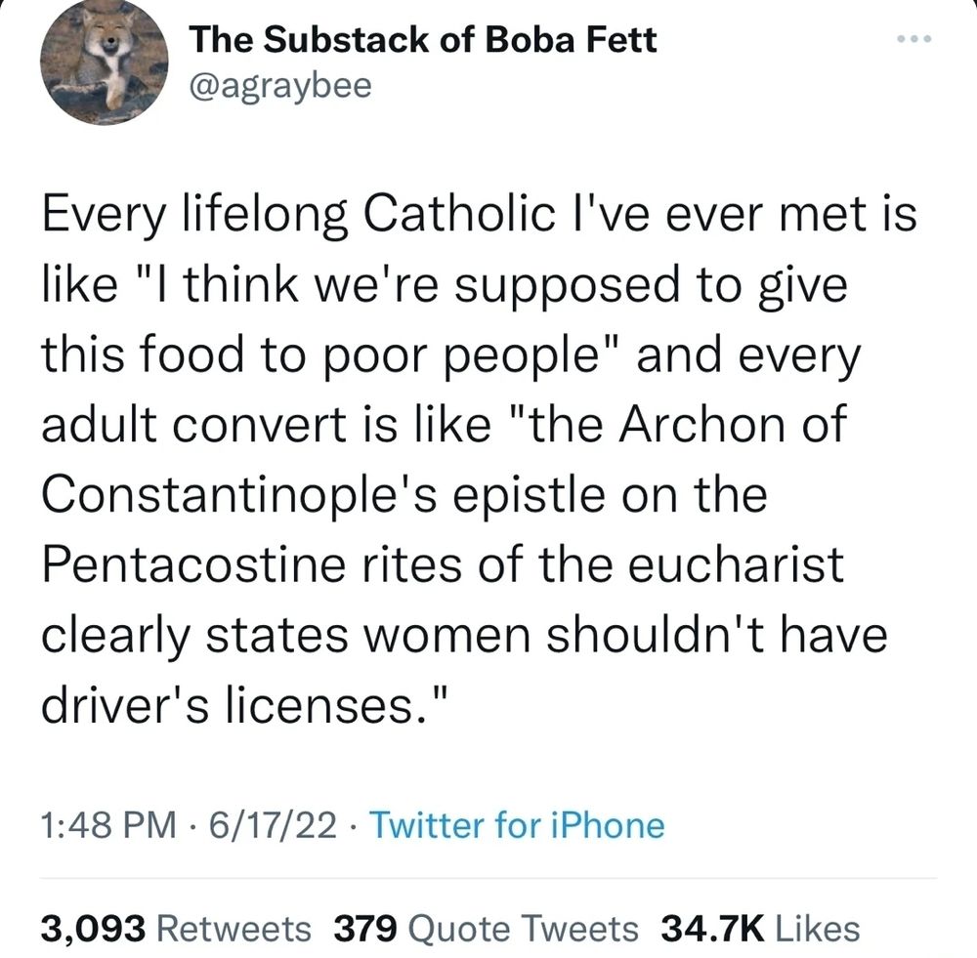Open the Quote Tweets label
Image resolution: width=977 pixels, height=958 pixels.
click(523, 927)
